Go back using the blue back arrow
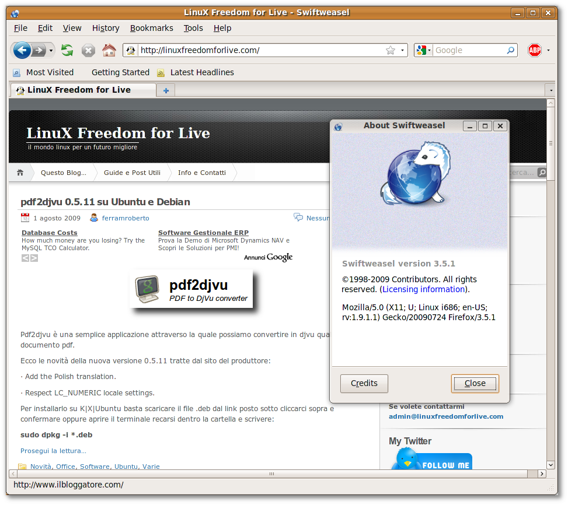 22,50
